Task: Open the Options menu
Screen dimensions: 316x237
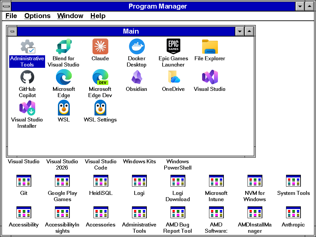Action: (x=38, y=16)
